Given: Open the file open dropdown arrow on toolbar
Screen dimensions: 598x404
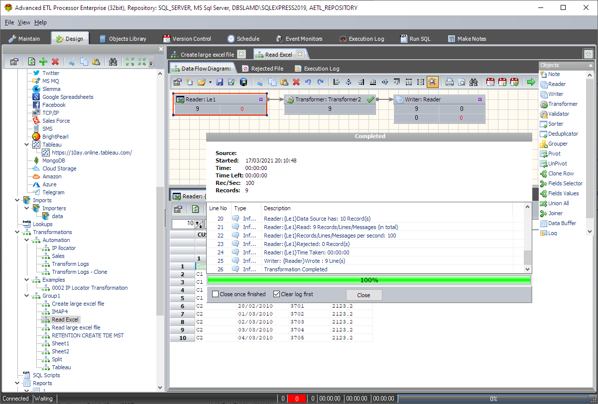Looking at the screenshot, I should tap(210, 82).
